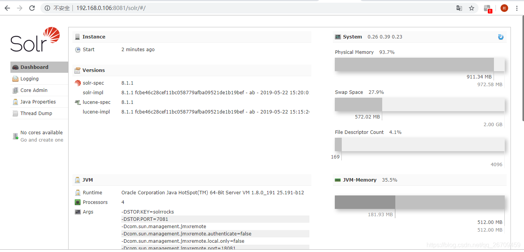Go forward in browser history

(x=20, y=8)
